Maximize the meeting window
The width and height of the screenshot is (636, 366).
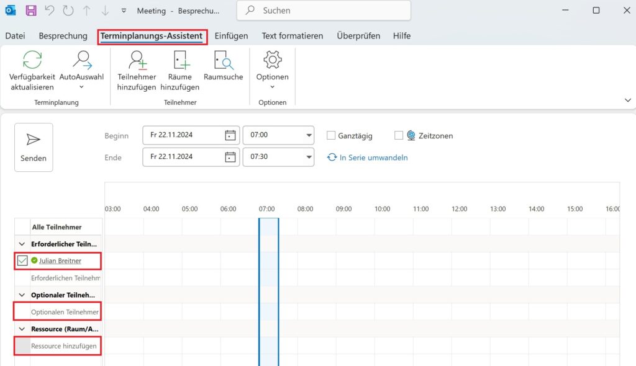pos(596,10)
